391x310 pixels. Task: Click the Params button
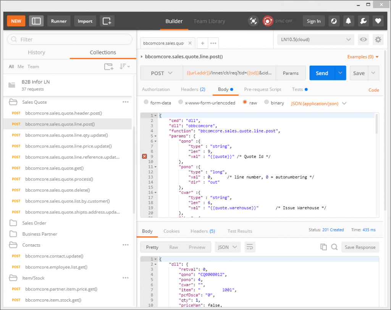pyautogui.click(x=291, y=73)
